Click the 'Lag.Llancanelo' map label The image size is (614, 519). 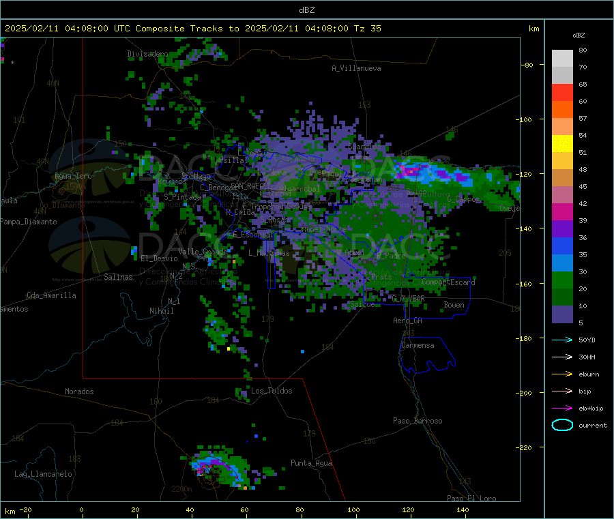pyautogui.click(x=43, y=474)
